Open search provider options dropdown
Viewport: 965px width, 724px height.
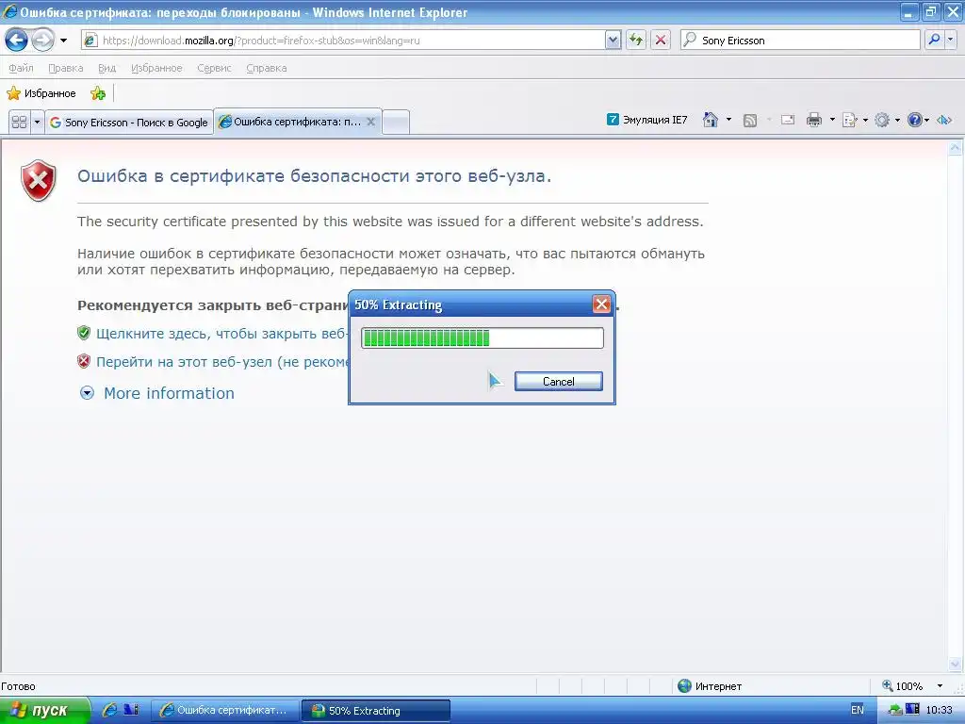tap(950, 41)
